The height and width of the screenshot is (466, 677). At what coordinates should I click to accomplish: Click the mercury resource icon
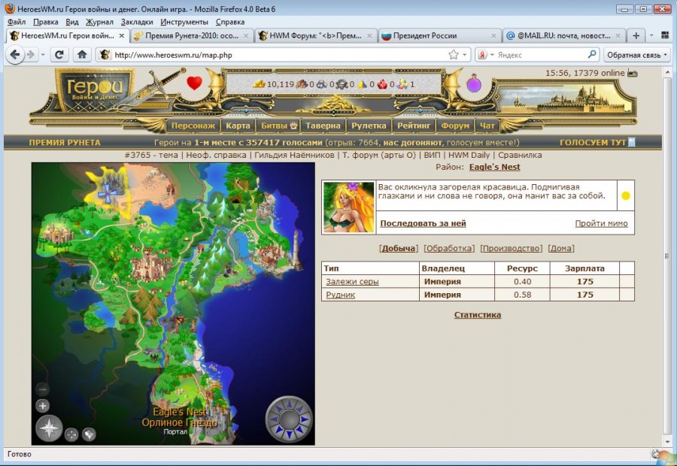pos(342,84)
